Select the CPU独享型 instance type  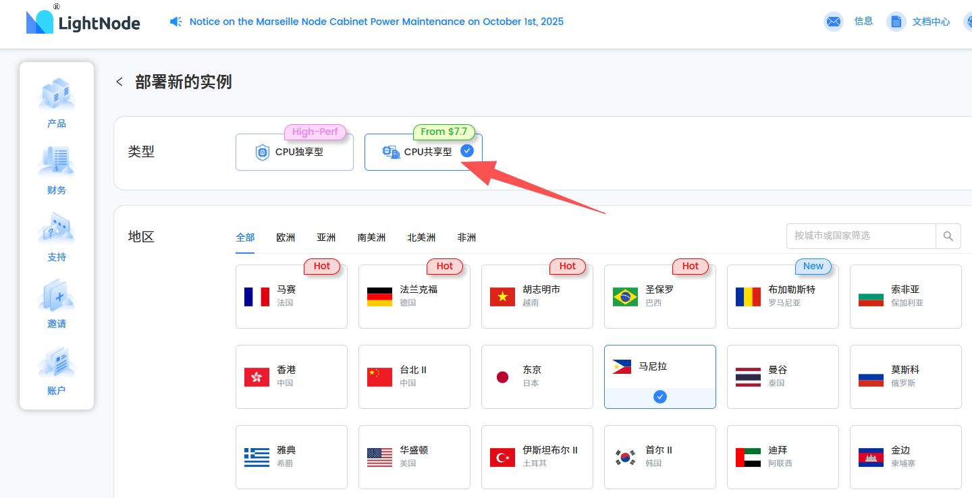coord(294,152)
